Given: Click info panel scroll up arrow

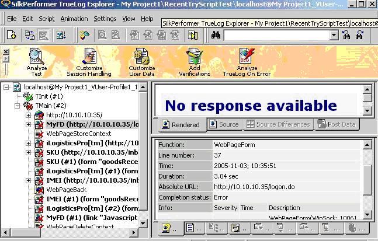Looking at the screenshot, I should click(367, 145).
